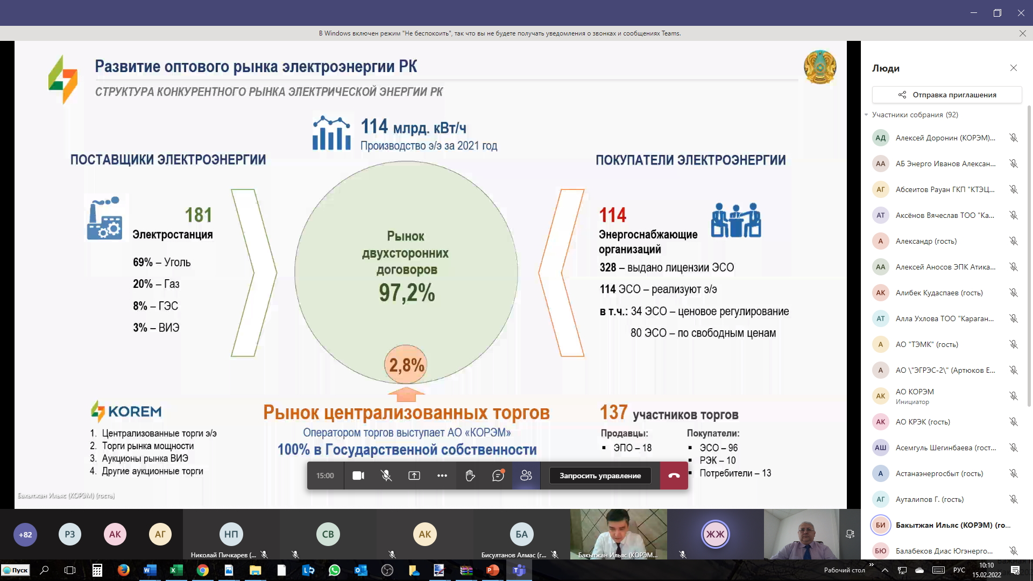1033x581 pixels.
Task: Open OBS Studio from the taskbar
Action: [x=387, y=570]
